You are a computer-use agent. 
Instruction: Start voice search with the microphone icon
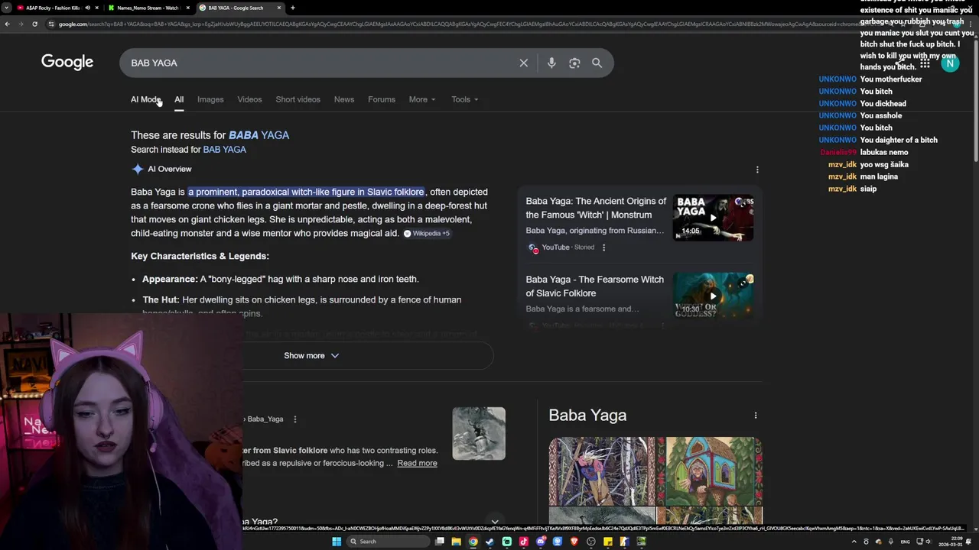(551, 63)
